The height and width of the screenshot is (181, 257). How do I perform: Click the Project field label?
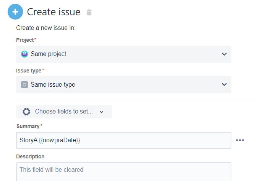pos(25,40)
